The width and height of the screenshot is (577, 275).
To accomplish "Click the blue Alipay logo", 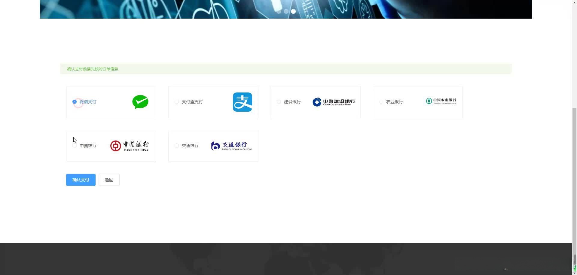I will (243, 102).
